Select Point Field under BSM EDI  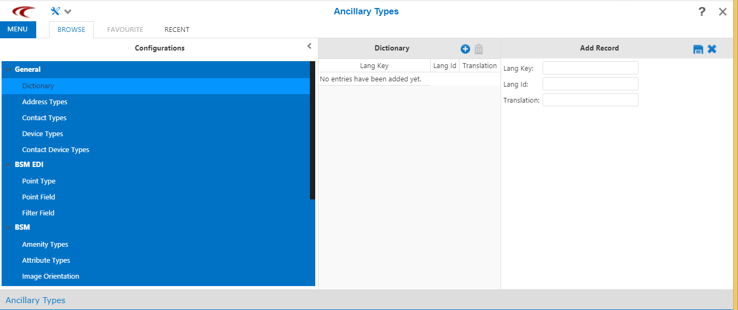38,197
